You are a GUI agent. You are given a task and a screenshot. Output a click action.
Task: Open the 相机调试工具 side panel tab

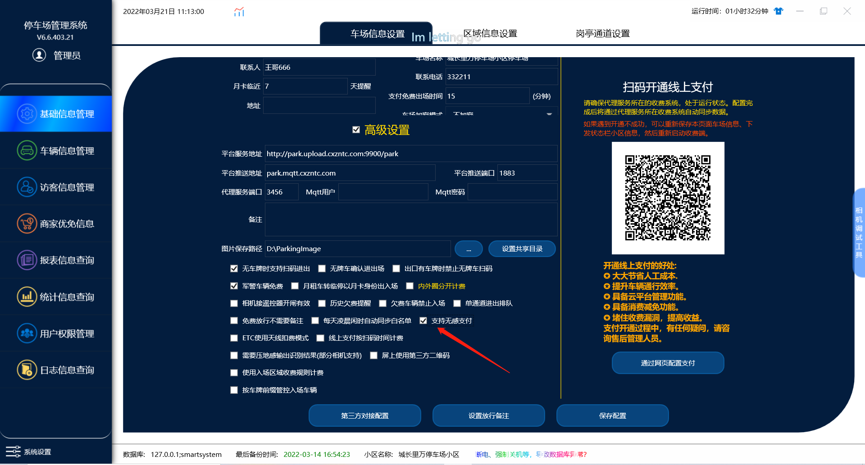point(859,232)
